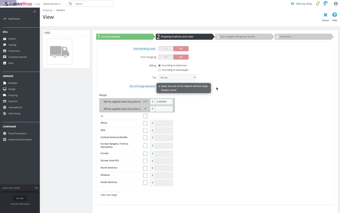Screen dimensions: 340x213
Task: Click Stop the OnBoarding link
Action: pyautogui.click(x=20, y=204)
